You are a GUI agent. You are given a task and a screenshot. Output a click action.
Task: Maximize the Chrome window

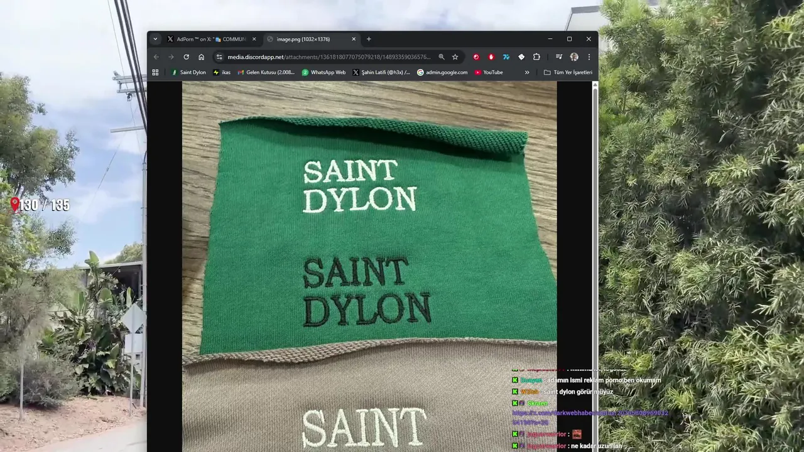(x=569, y=39)
